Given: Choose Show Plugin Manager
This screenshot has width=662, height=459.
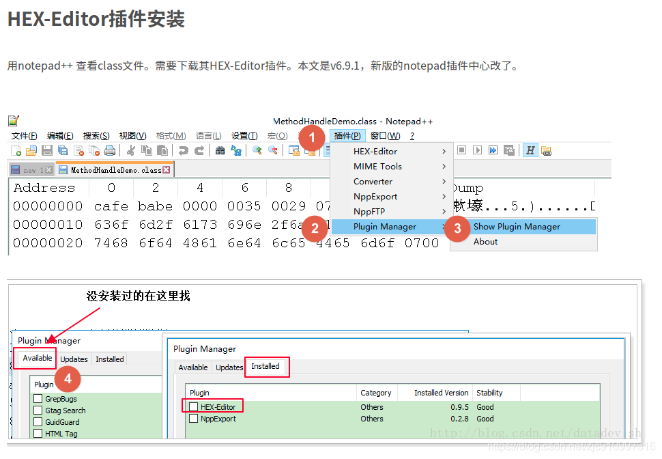Looking at the screenshot, I should (x=523, y=227).
